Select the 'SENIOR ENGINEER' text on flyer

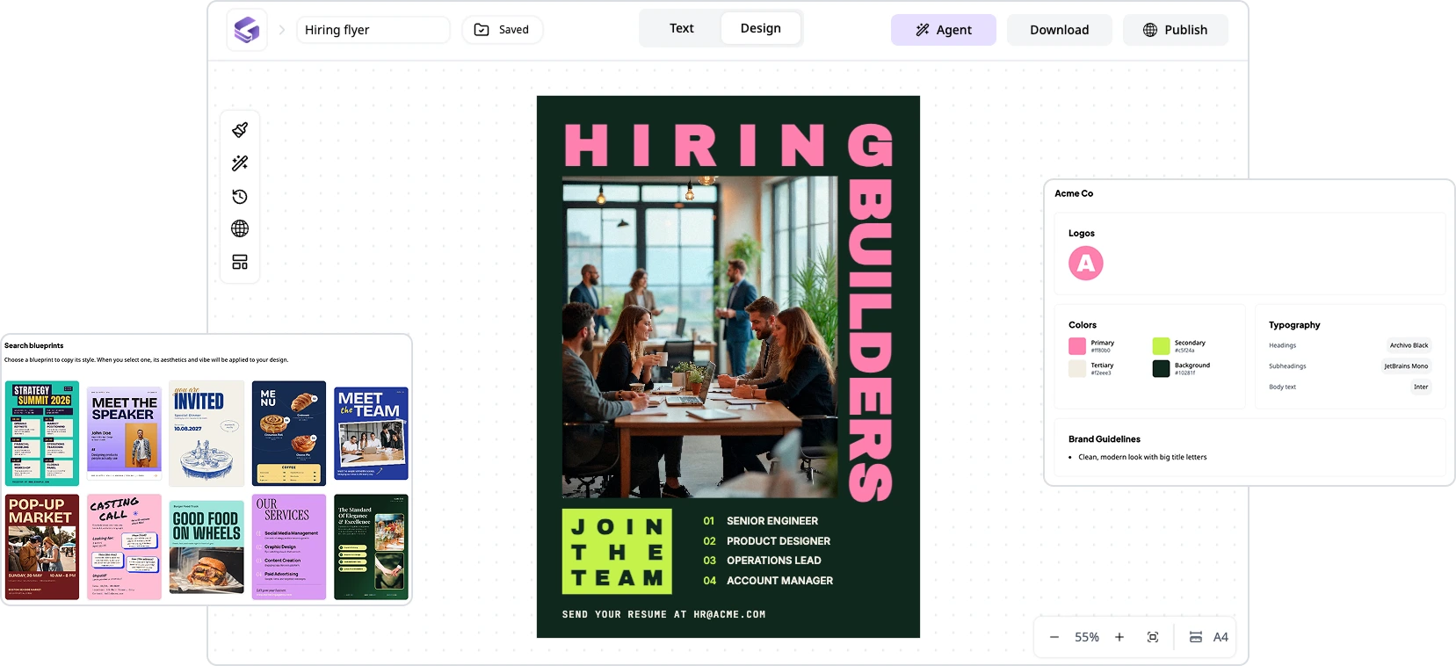coord(772,521)
